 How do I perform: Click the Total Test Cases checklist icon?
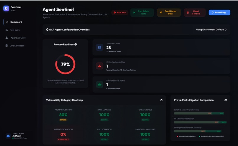click(100, 47)
